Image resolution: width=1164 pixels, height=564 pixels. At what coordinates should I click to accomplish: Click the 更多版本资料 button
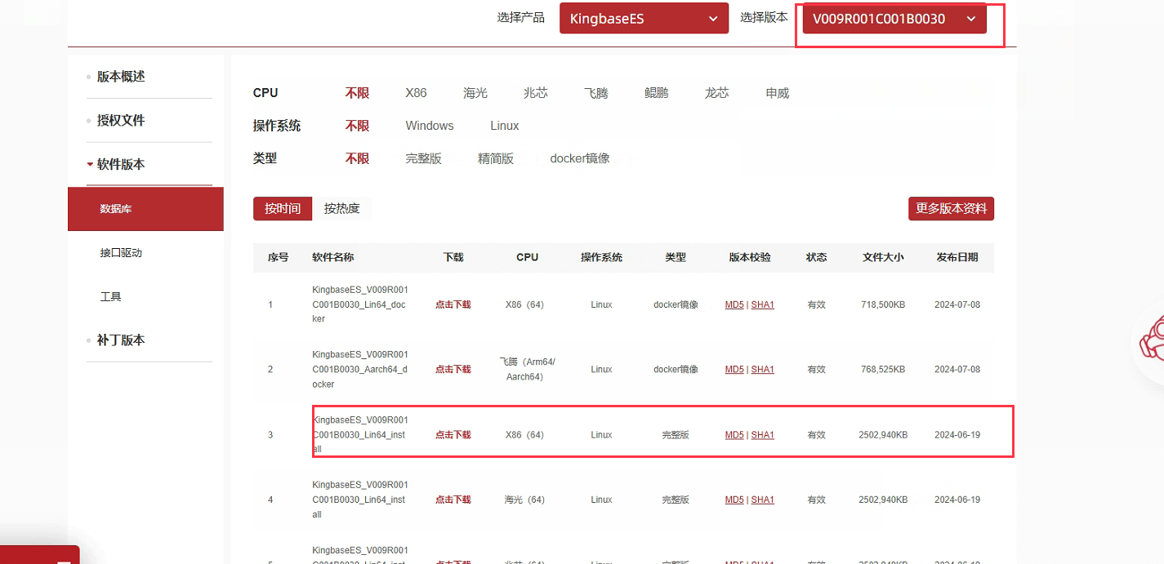coord(951,208)
